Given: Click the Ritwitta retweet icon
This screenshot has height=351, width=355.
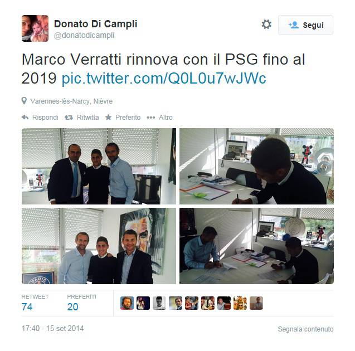Looking at the screenshot, I should (x=69, y=118).
